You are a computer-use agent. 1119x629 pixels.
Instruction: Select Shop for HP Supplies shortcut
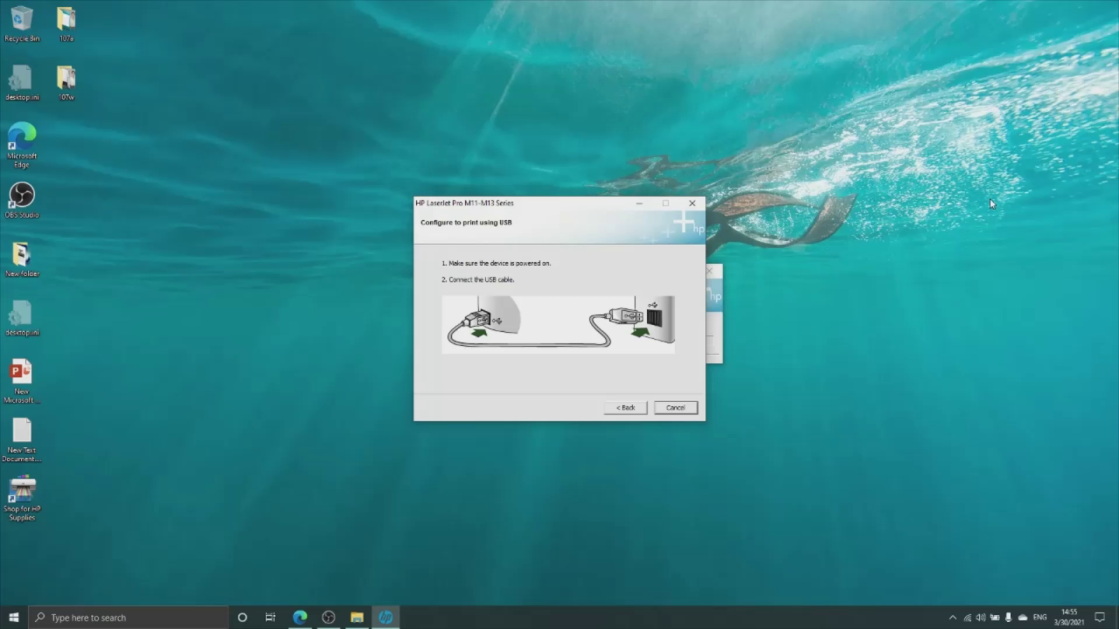[22, 499]
